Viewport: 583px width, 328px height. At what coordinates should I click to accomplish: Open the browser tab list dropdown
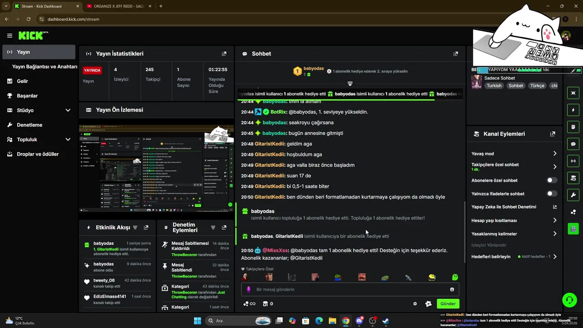click(x=6, y=6)
